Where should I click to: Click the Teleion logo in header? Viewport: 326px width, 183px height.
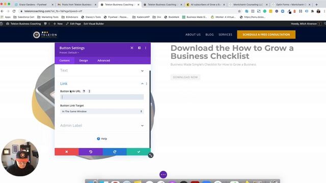tap(45, 35)
